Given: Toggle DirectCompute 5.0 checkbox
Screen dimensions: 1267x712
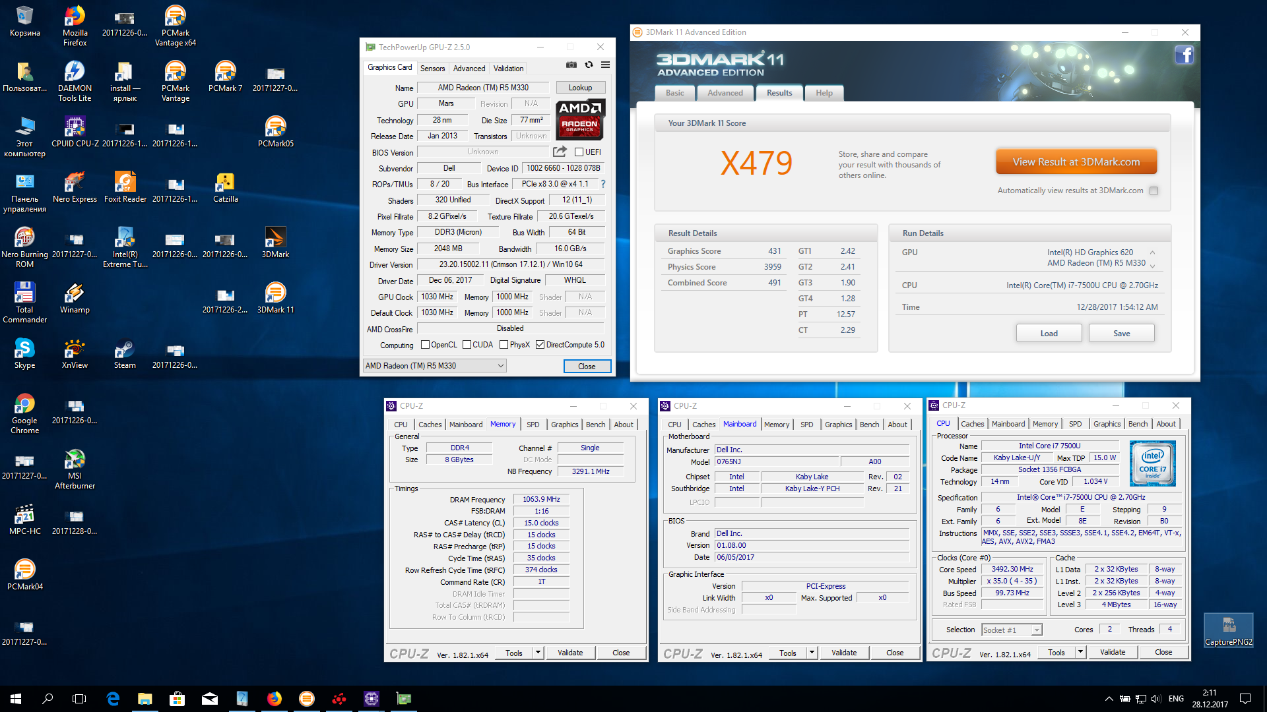Looking at the screenshot, I should click(x=540, y=345).
